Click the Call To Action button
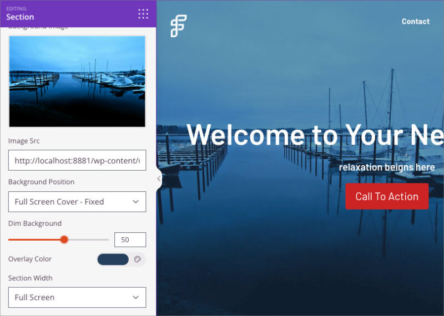 pos(387,196)
